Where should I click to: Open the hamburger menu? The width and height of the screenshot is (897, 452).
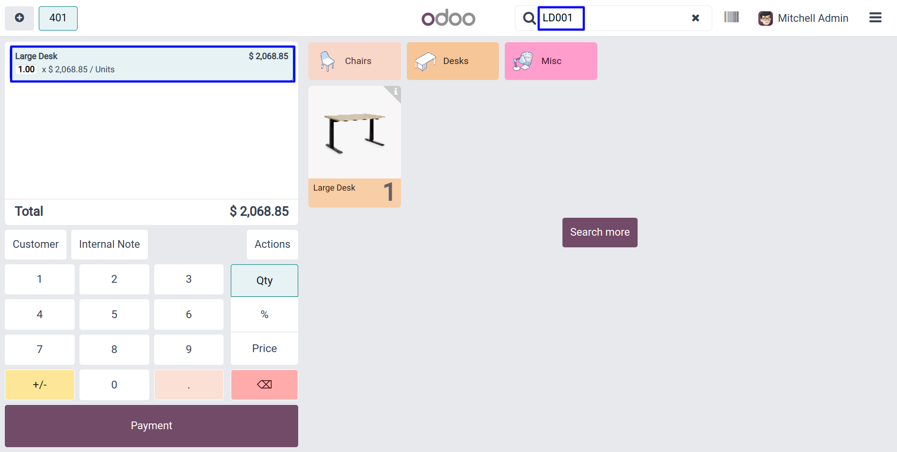(x=875, y=18)
